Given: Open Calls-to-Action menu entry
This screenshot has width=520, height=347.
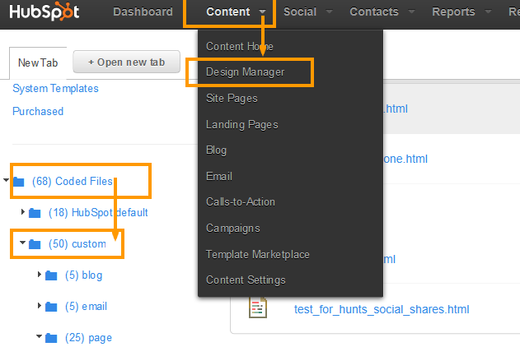Looking at the screenshot, I should point(241,201).
